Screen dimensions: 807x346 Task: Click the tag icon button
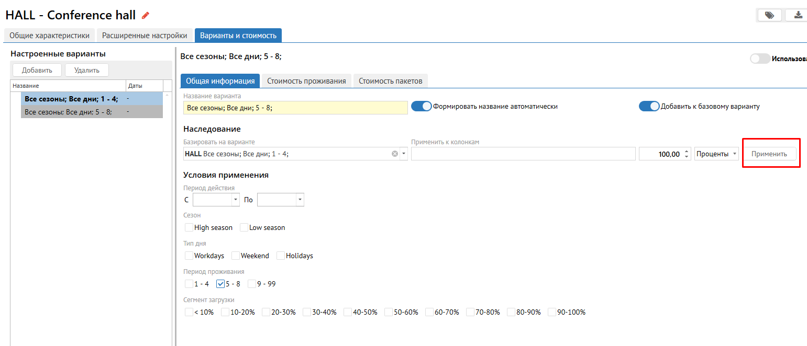click(769, 15)
